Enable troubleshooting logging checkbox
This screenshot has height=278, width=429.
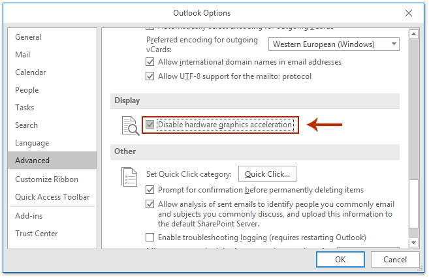coord(150,237)
